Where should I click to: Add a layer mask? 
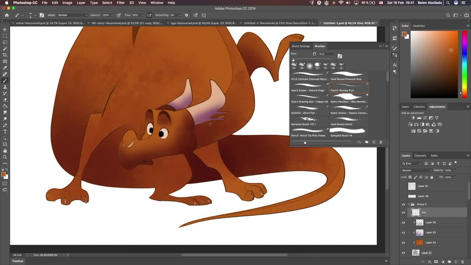pyautogui.click(x=436, y=262)
